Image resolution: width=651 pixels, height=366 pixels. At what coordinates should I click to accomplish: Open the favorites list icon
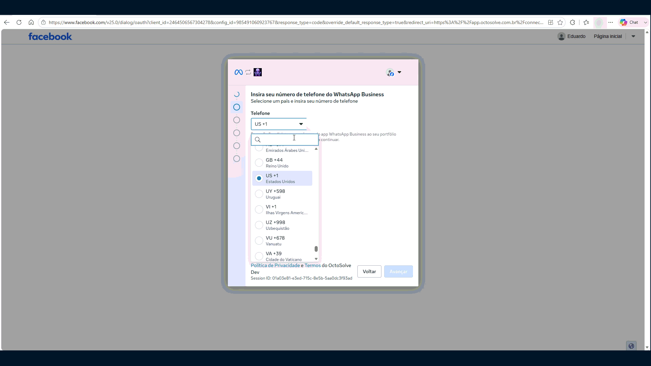point(586,22)
